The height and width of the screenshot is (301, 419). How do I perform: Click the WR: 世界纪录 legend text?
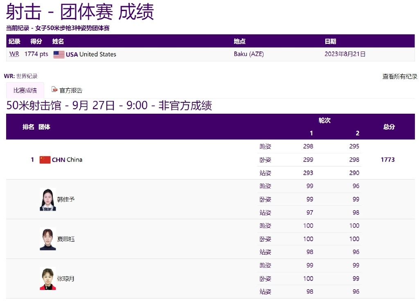point(21,76)
